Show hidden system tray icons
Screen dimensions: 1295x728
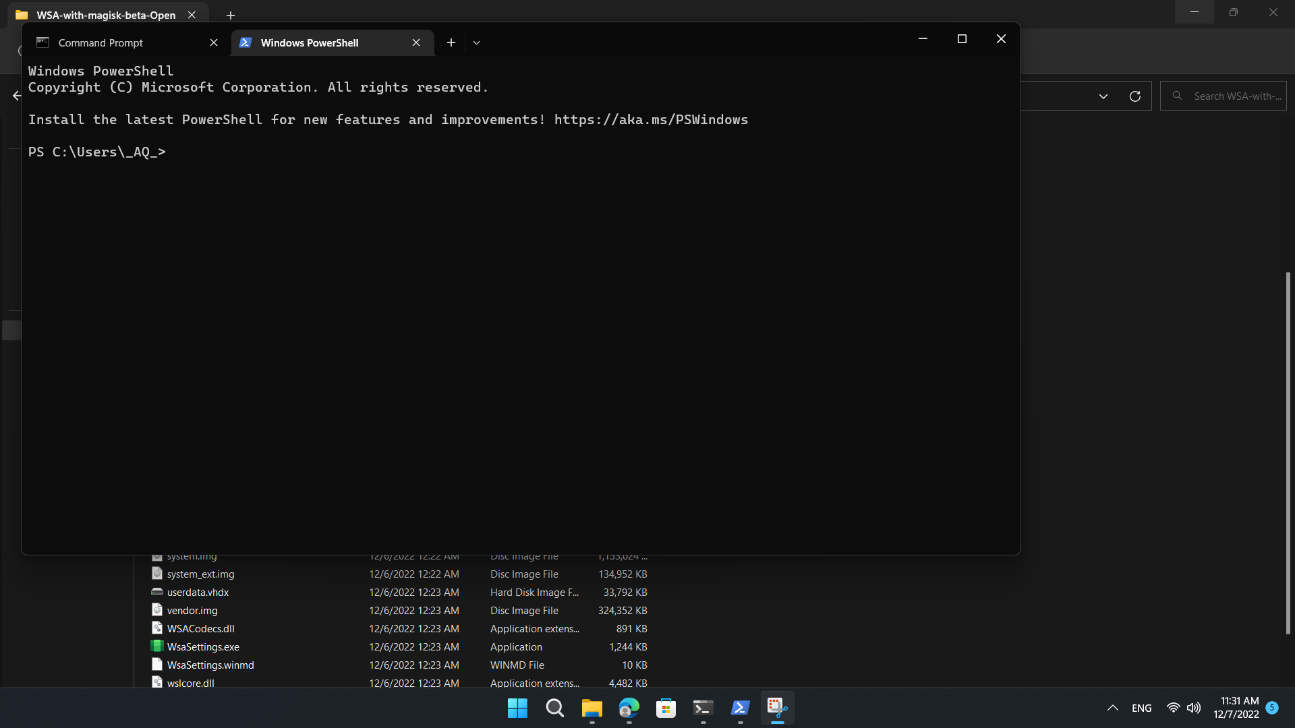[1113, 708]
